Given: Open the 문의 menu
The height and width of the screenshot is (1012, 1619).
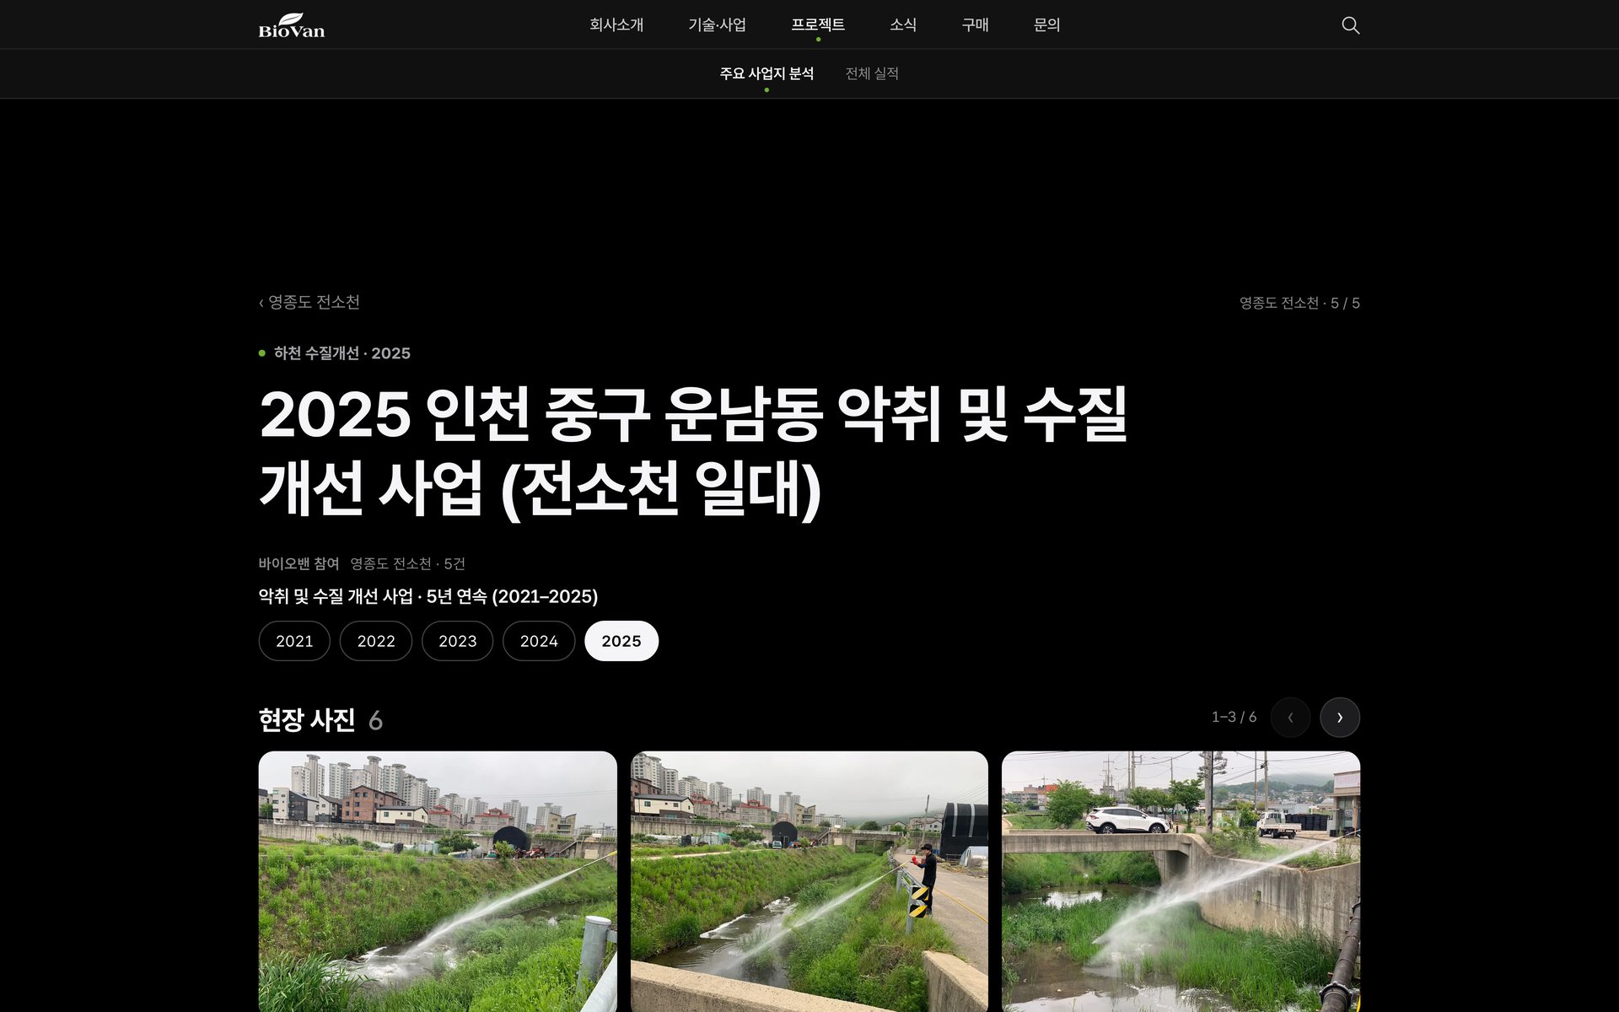Looking at the screenshot, I should click(1046, 24).
